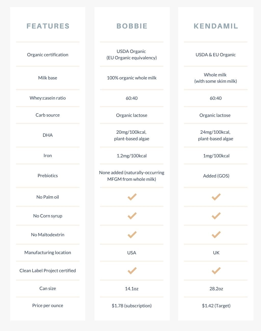Click Kendamil's No Palm oil checkmark
Viewport: 261px width, 331px height.
pos(216,197)
